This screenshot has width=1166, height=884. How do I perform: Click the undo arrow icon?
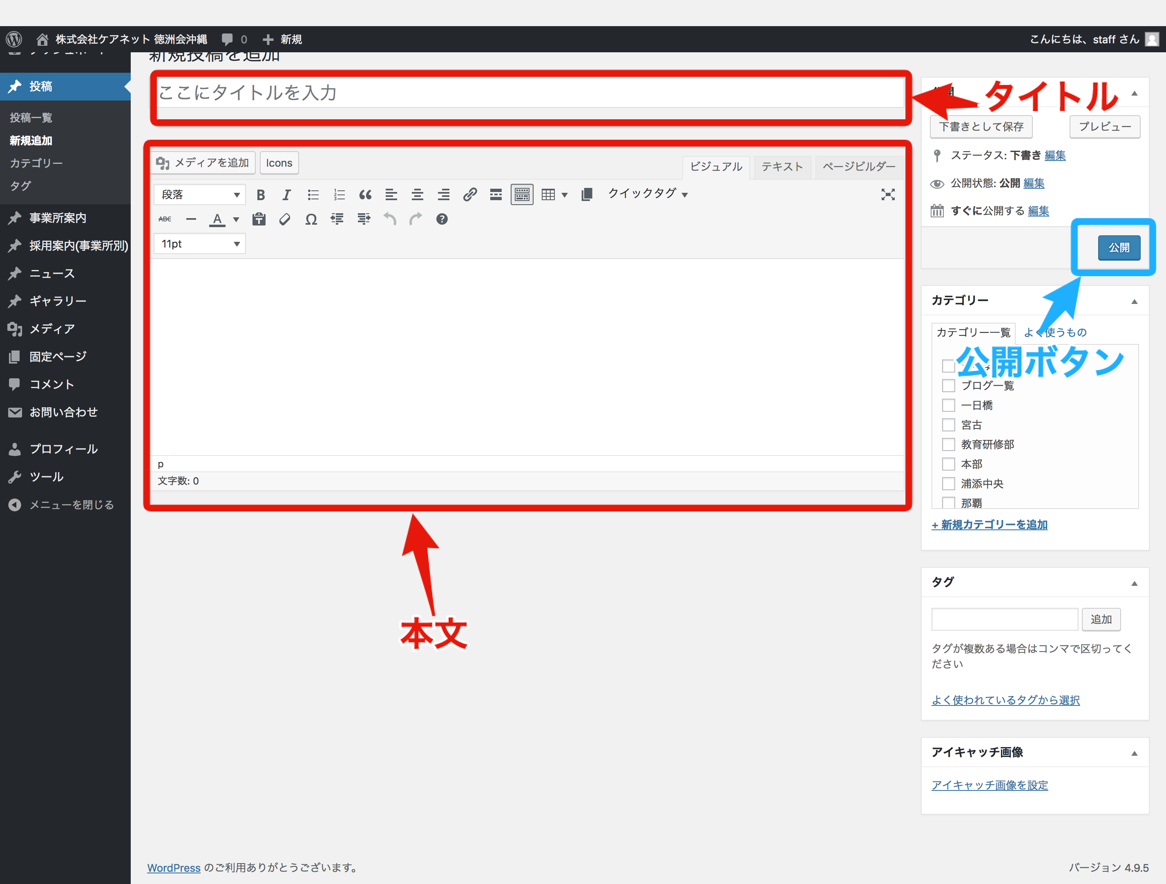[x=389, y=219]
